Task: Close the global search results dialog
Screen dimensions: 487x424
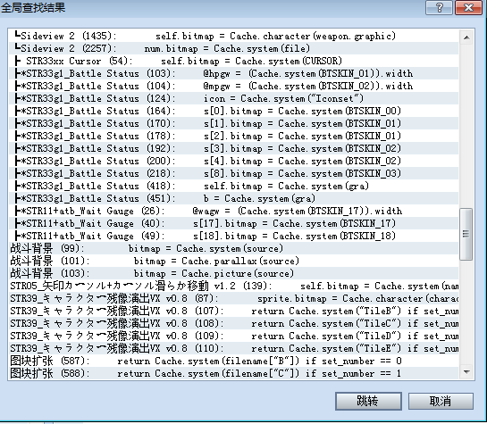Action: click(x=468, y=7)
